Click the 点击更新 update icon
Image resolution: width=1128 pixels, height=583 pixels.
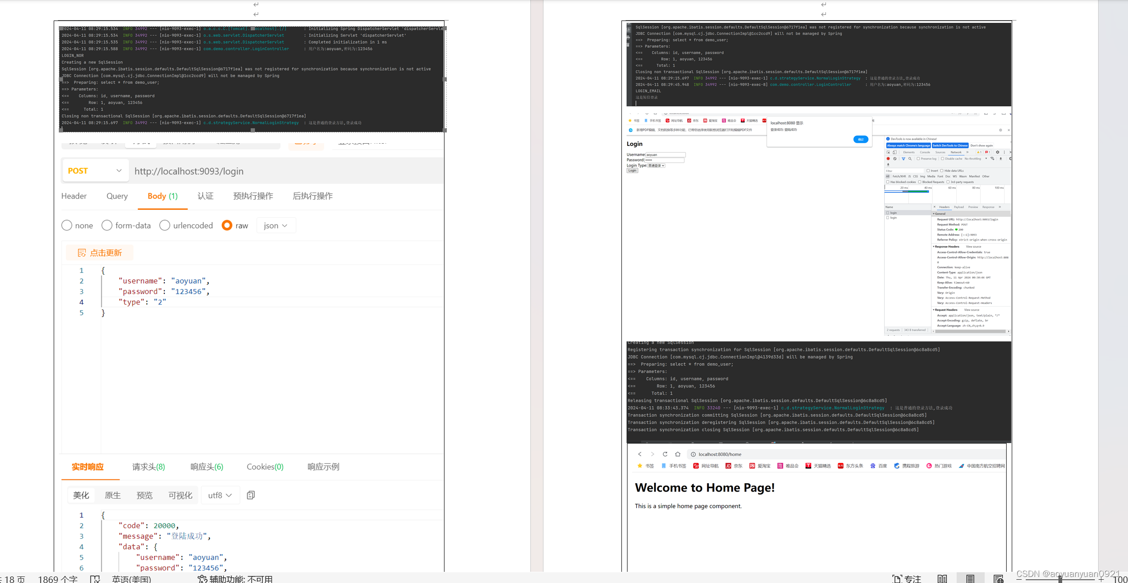[82, 253]
